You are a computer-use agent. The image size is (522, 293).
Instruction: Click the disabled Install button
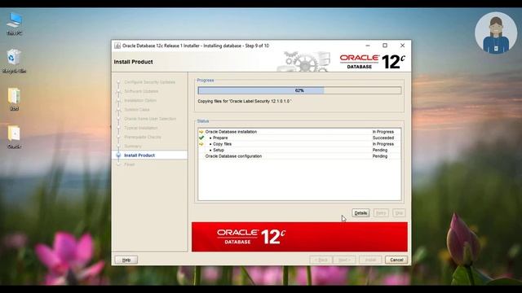pyautogui.click(x=370, y=260)
